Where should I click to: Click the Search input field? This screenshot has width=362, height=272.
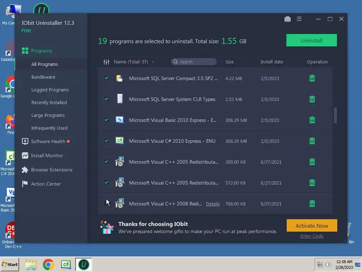click(x=194, y=62)
